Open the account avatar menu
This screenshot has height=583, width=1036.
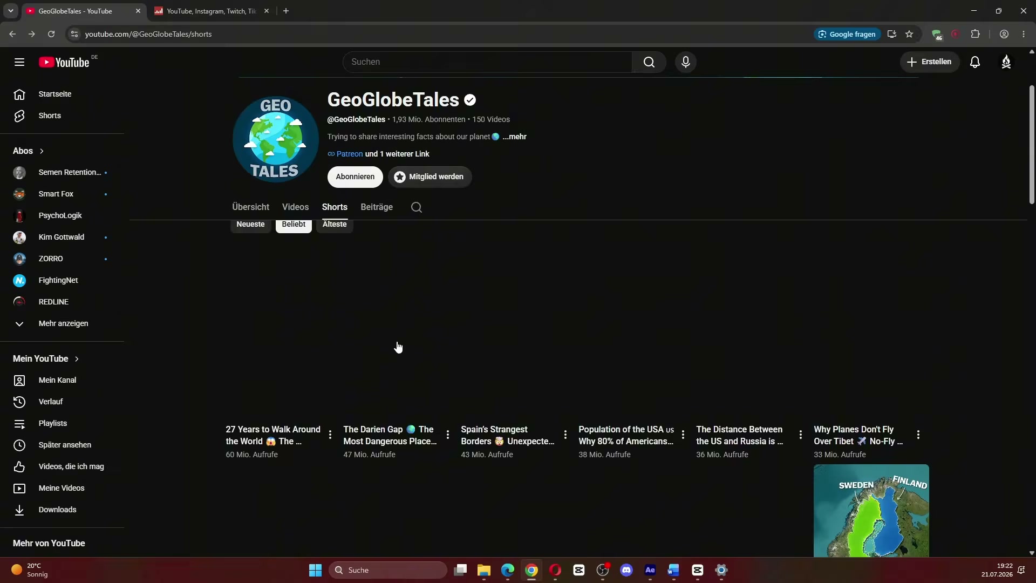point(1006,62)
